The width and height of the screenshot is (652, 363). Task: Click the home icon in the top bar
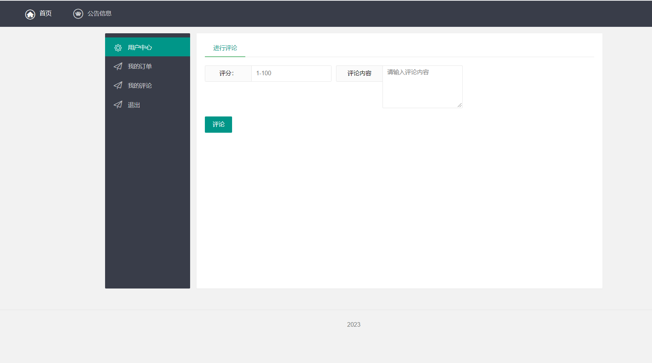30,14
